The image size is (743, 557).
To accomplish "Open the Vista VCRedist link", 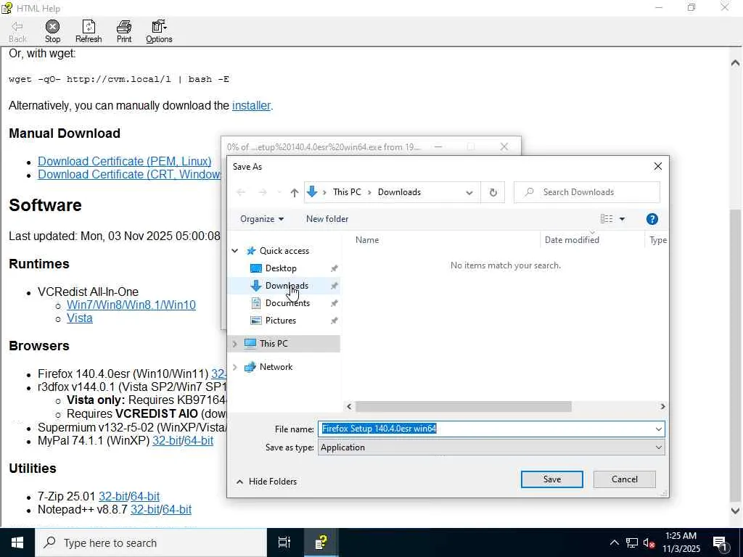I will click(80, 318).
